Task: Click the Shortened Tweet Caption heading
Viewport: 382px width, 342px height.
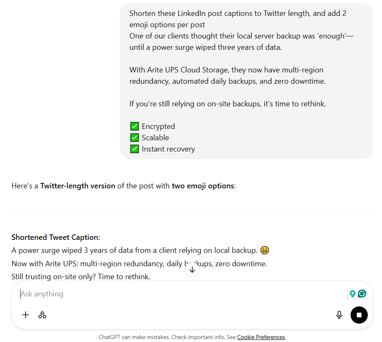Action: (x=56, y=237)
